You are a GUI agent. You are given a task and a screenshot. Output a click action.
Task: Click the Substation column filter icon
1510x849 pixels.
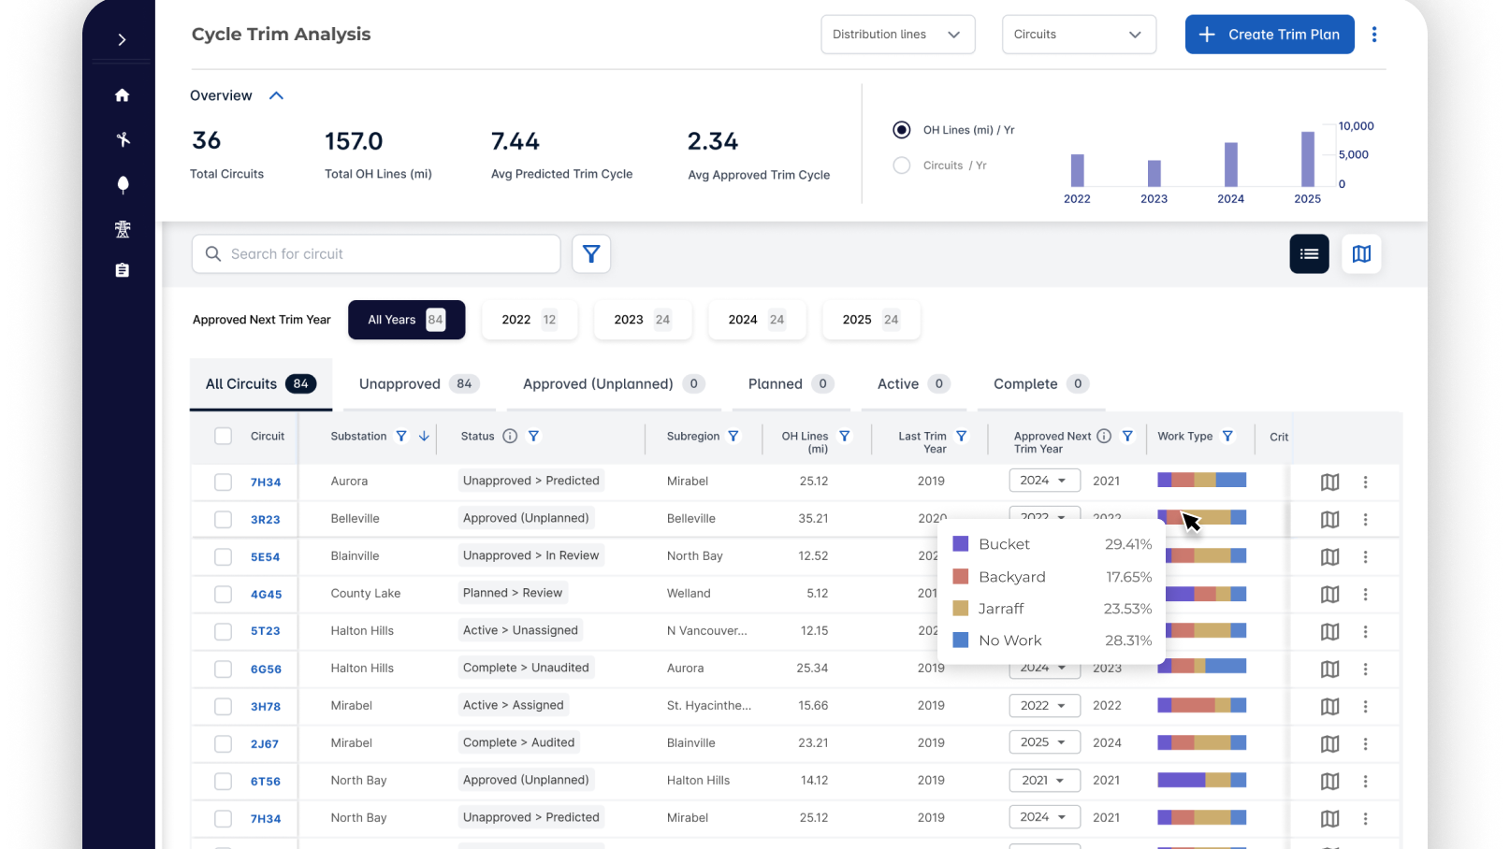(x=401, y=437)
